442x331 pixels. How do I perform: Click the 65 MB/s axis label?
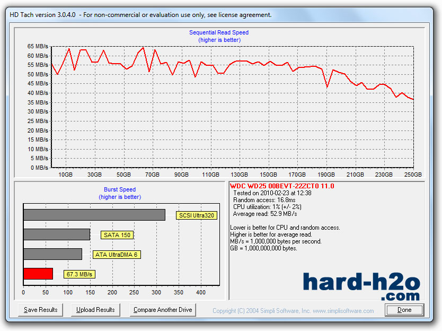38,46
